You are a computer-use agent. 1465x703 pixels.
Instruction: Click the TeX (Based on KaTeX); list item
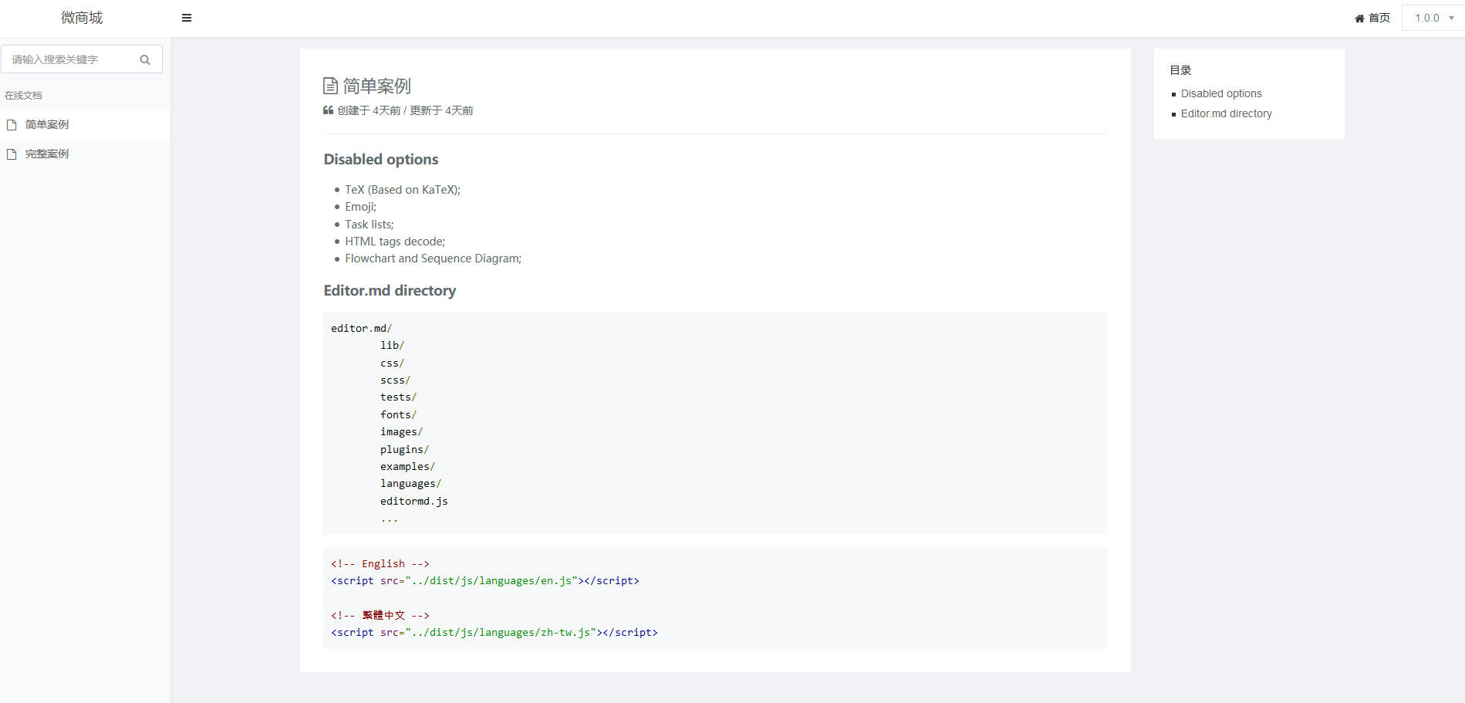pos(402,190)
